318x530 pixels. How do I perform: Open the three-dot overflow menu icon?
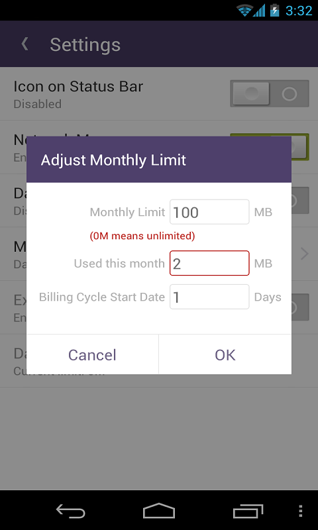point(300,511)
